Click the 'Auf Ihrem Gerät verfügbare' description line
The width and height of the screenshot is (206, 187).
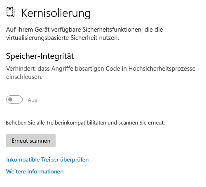(x=84, y=30)
